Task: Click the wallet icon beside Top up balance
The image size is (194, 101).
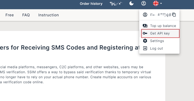Action: tap(145, 26)
